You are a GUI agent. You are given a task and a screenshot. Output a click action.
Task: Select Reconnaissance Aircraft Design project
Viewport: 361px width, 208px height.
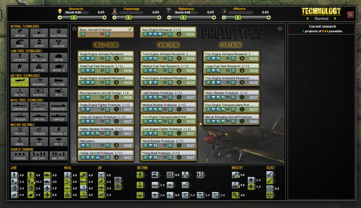point(106,95)
